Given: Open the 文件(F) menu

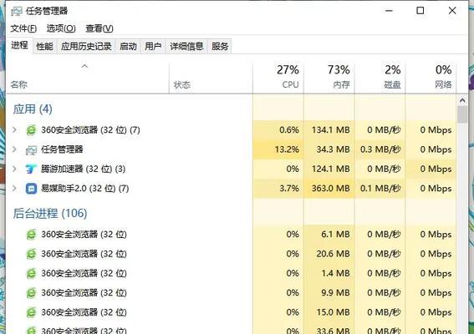Looking at the screenshot, I should tap(23, 28).
